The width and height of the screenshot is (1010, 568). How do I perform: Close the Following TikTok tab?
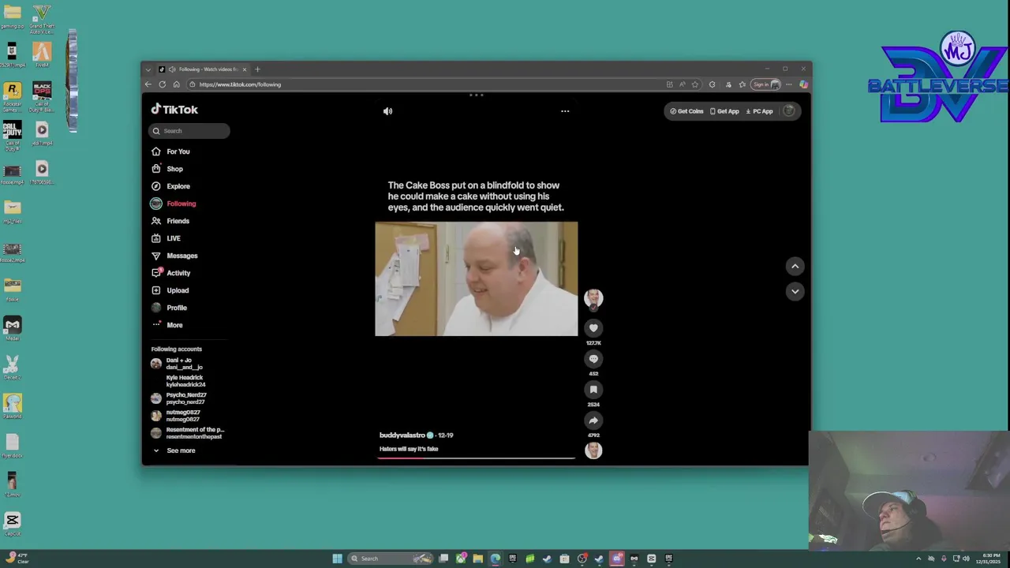pyautogui.click(x=244, y=69)
